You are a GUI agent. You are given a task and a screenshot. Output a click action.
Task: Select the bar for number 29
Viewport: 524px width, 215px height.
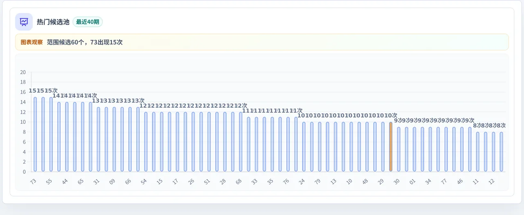click(x=383, y=147)
